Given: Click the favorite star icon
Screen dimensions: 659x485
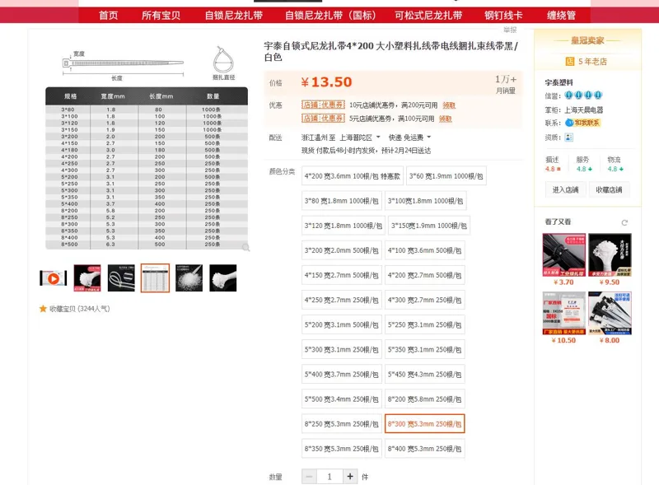Looking at the screenshot, I should click(43, 309).
